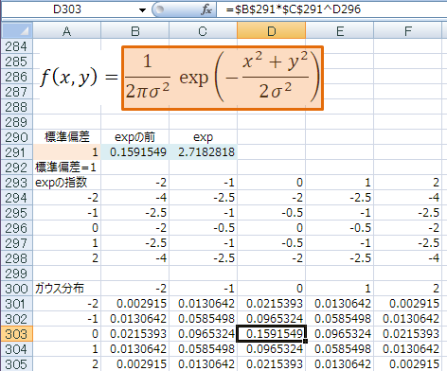Screen dimensions: 447x371
Task: Click cell 'expの指数'
Action: (x=66, y=183)
